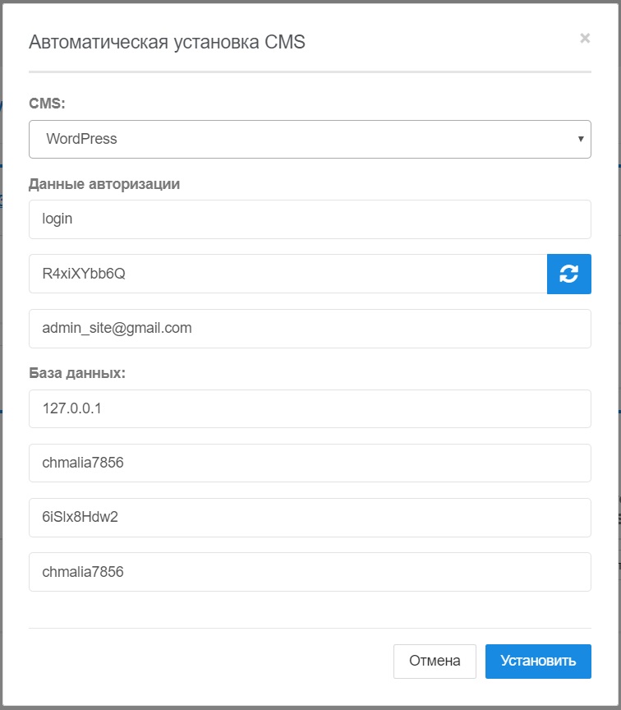Click the dialog title Автоматическая установка CMS
This screenshot has height=710, width=621.
pos(167,43)
